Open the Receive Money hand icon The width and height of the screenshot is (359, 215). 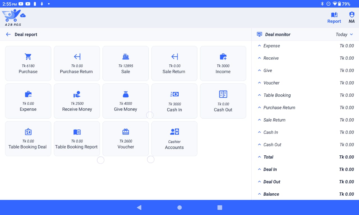(77, 94)
